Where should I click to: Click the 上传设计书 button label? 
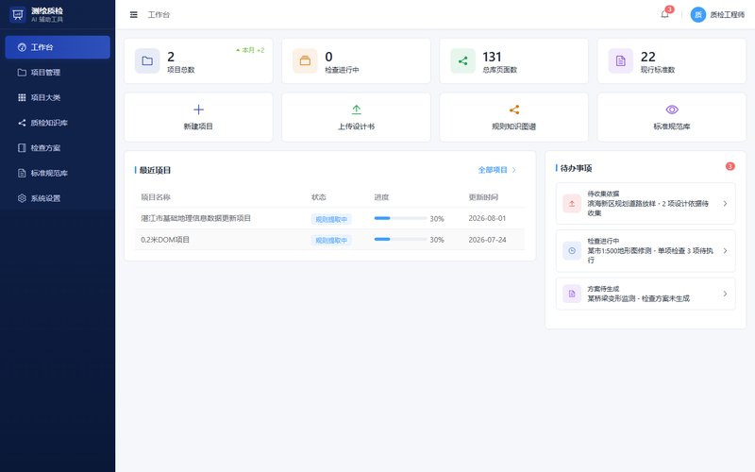pos(357,126)
